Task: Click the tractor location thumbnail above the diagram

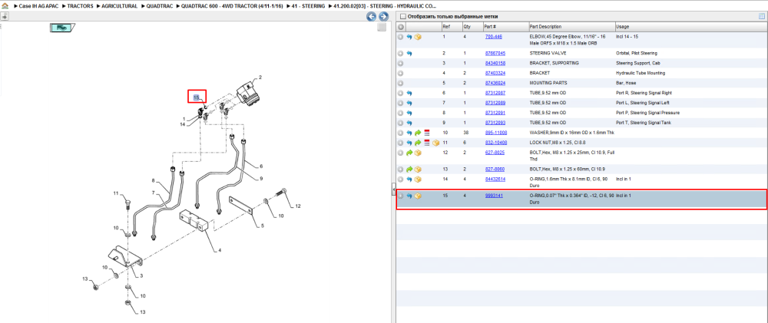Action: 61,28
